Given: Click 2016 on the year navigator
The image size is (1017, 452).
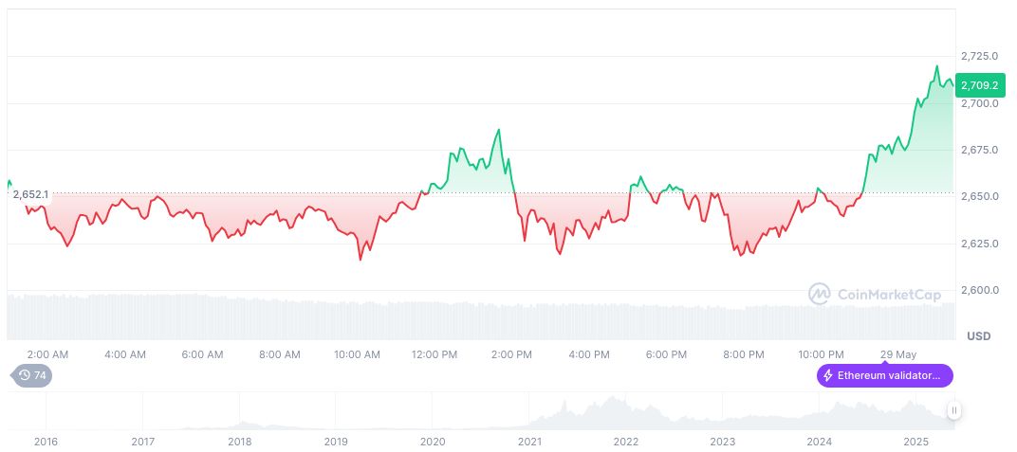Looking at the screenshot, I should pyautogui.click(x=46, y=442).
